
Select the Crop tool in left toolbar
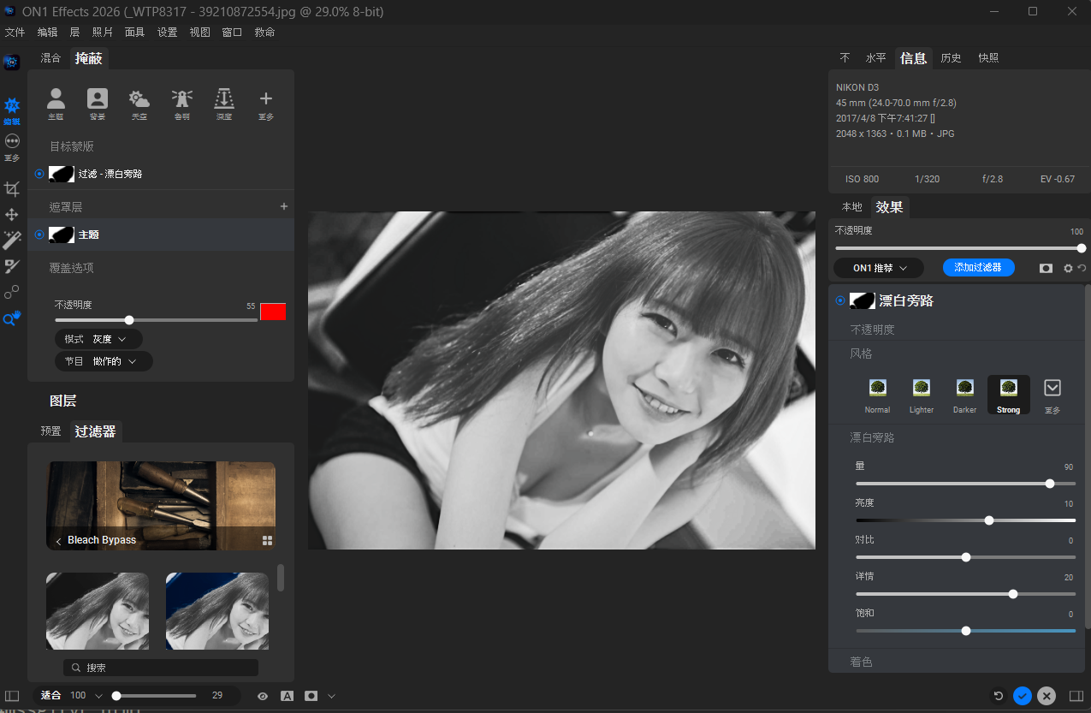(x=12, y=189)
